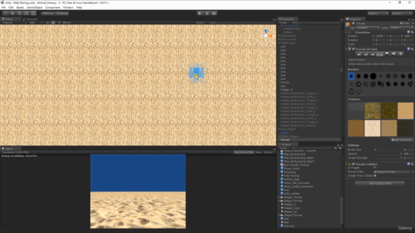The width and height of the screenshot is (415, 233).
Task: Choose the hollow star brush
Action: point(359,84)
